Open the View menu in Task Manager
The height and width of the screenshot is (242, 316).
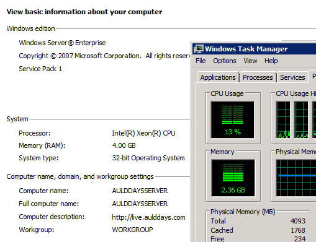[x=250, y=61]
